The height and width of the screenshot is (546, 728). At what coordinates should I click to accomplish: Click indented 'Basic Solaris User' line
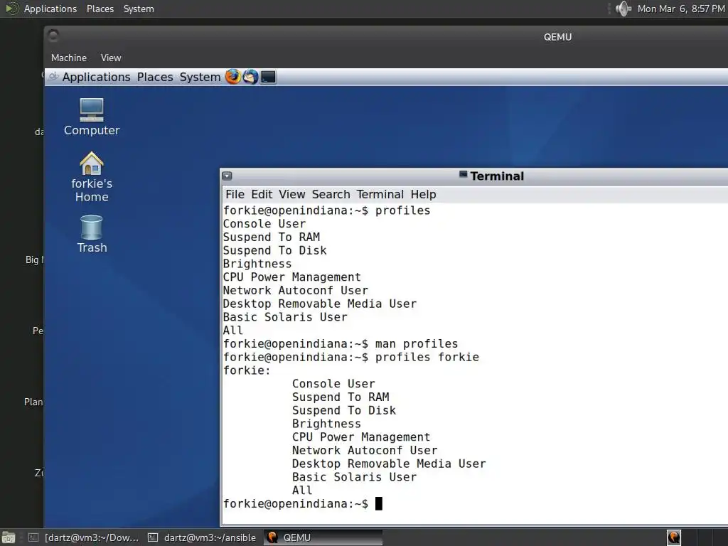[354, 477]
